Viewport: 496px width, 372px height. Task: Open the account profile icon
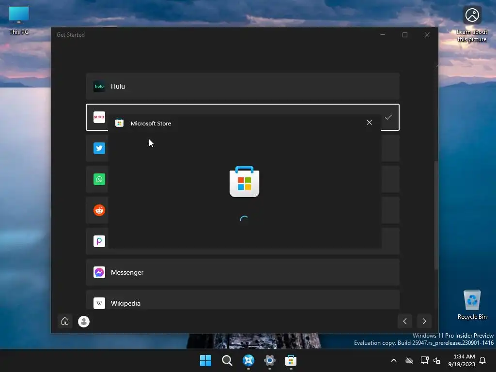(x=84, y=322)
